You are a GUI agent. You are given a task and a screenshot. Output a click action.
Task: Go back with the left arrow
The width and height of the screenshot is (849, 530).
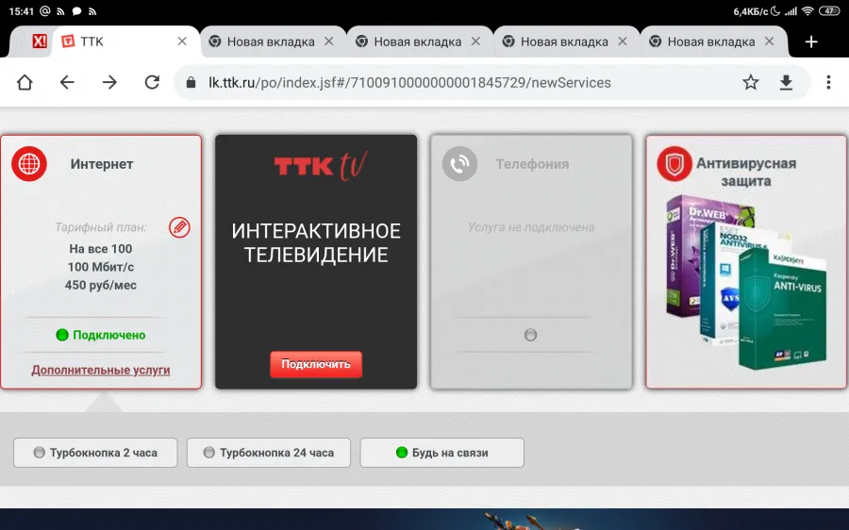tap(67, 82)
